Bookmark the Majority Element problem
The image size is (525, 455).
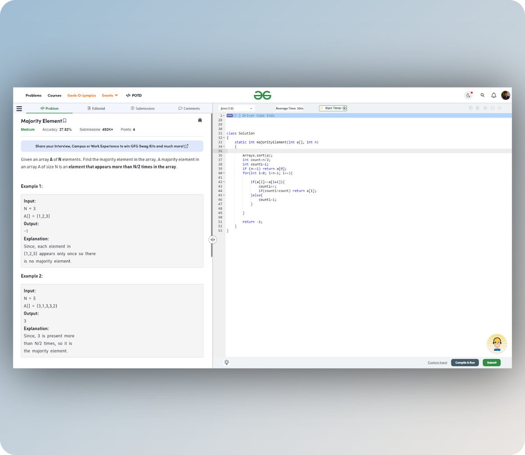pos(65,121)
